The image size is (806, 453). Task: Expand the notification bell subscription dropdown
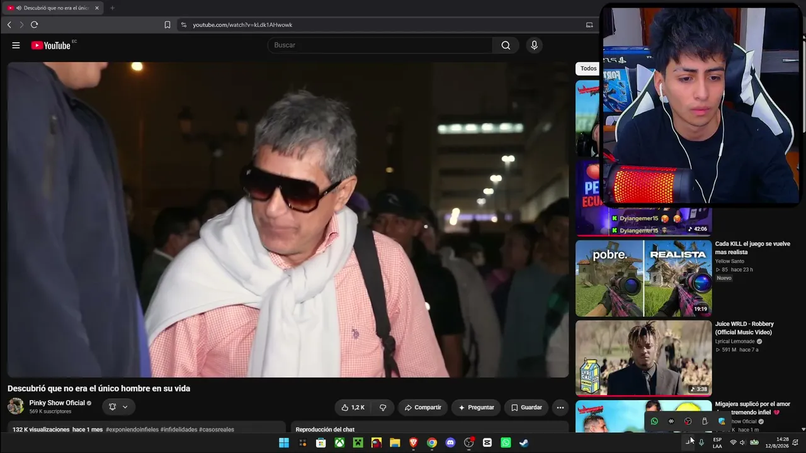[118, 407]
